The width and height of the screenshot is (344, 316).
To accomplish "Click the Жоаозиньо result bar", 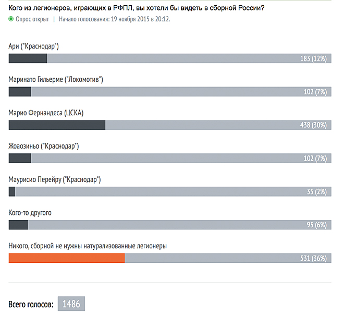I will point(170,158).
